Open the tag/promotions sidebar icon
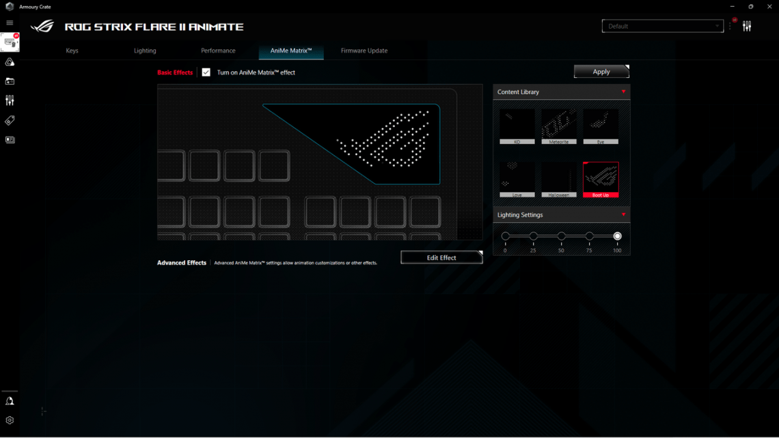779x438 pixels. click(x=10, y=120)
